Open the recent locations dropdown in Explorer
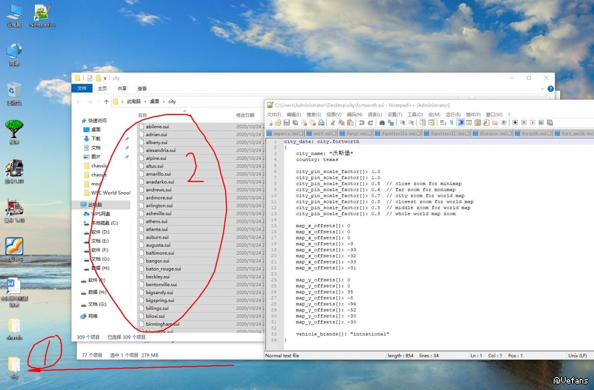The width and height of the screenshot is (594, 390). click(98, 102)
